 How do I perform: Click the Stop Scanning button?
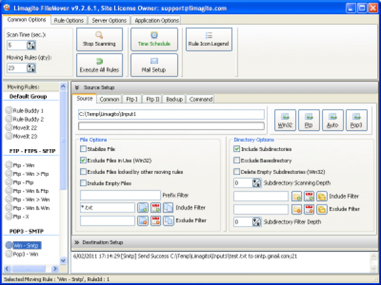(100, 39)
